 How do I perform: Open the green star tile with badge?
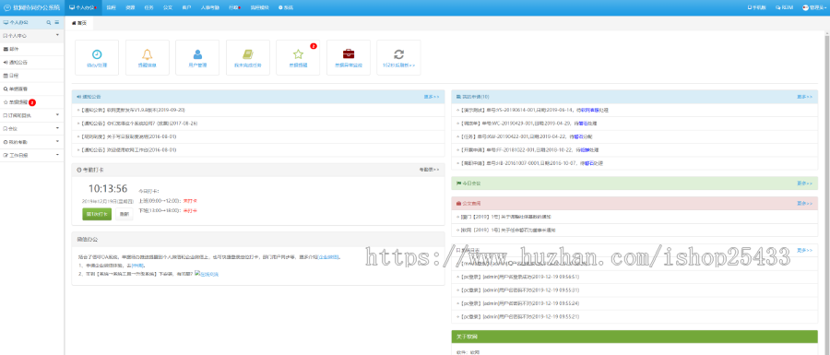(298, 58)
